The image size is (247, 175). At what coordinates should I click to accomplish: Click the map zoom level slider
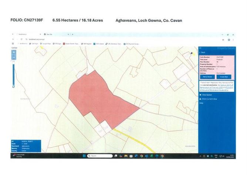click(x=14, y=75)
